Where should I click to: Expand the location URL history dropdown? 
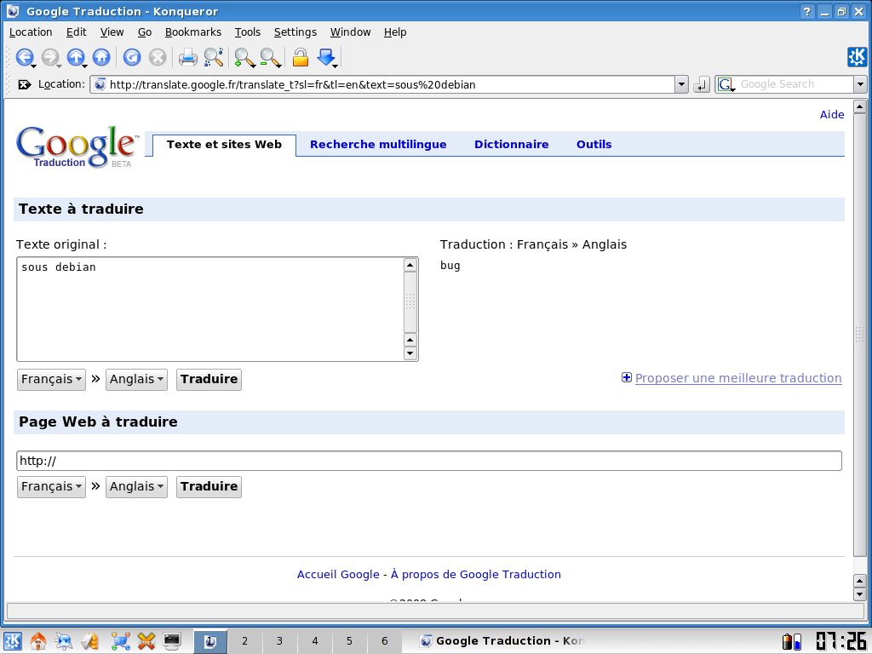click(x=682, y=84)
